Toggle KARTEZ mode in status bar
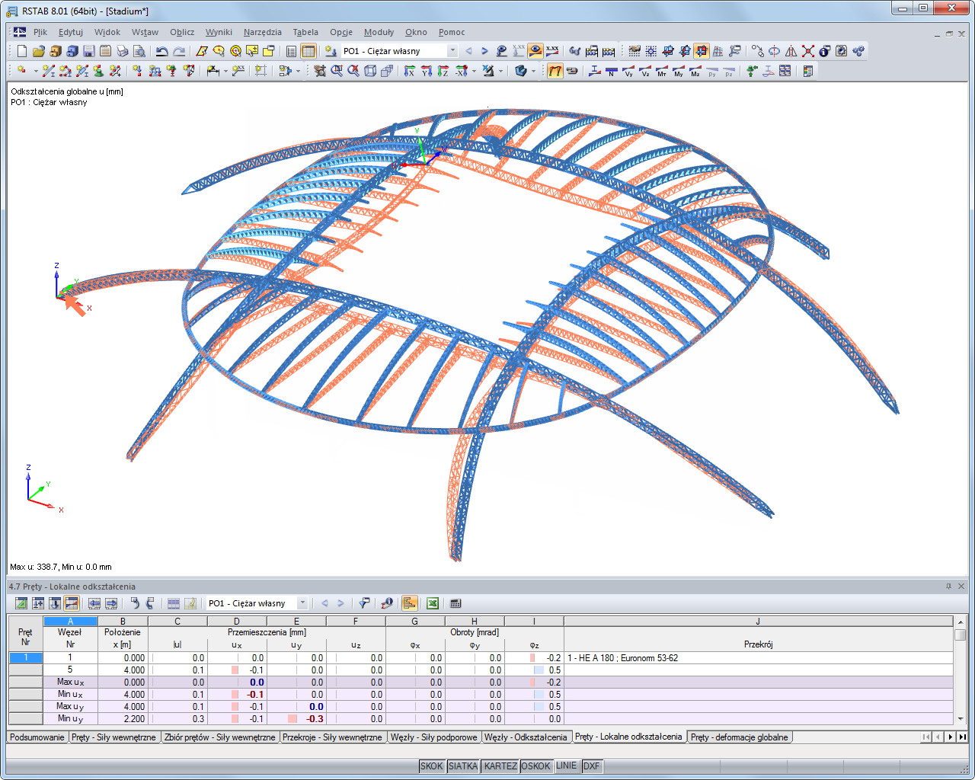 click(x=500, y=766)
